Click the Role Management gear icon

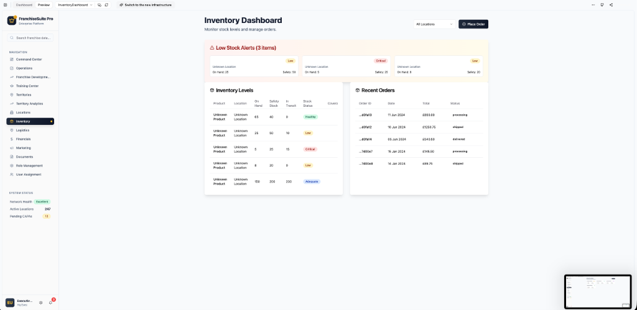coord(12,165)
